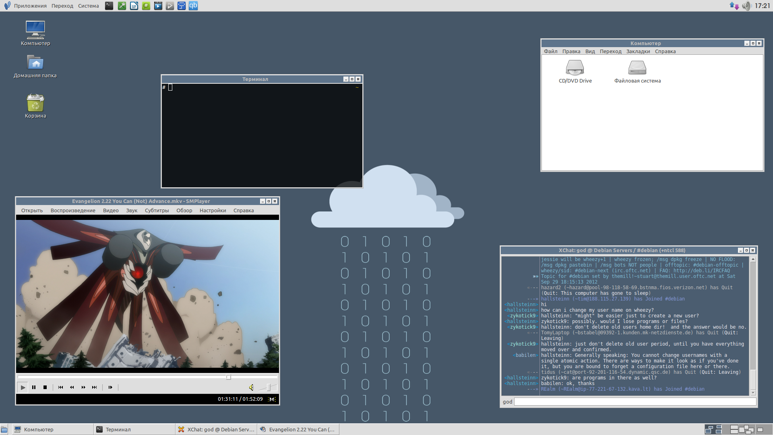Screen dimensions: 773x435
Task: Open the volume control speaker in tray
Action: [x=746, y=6]
